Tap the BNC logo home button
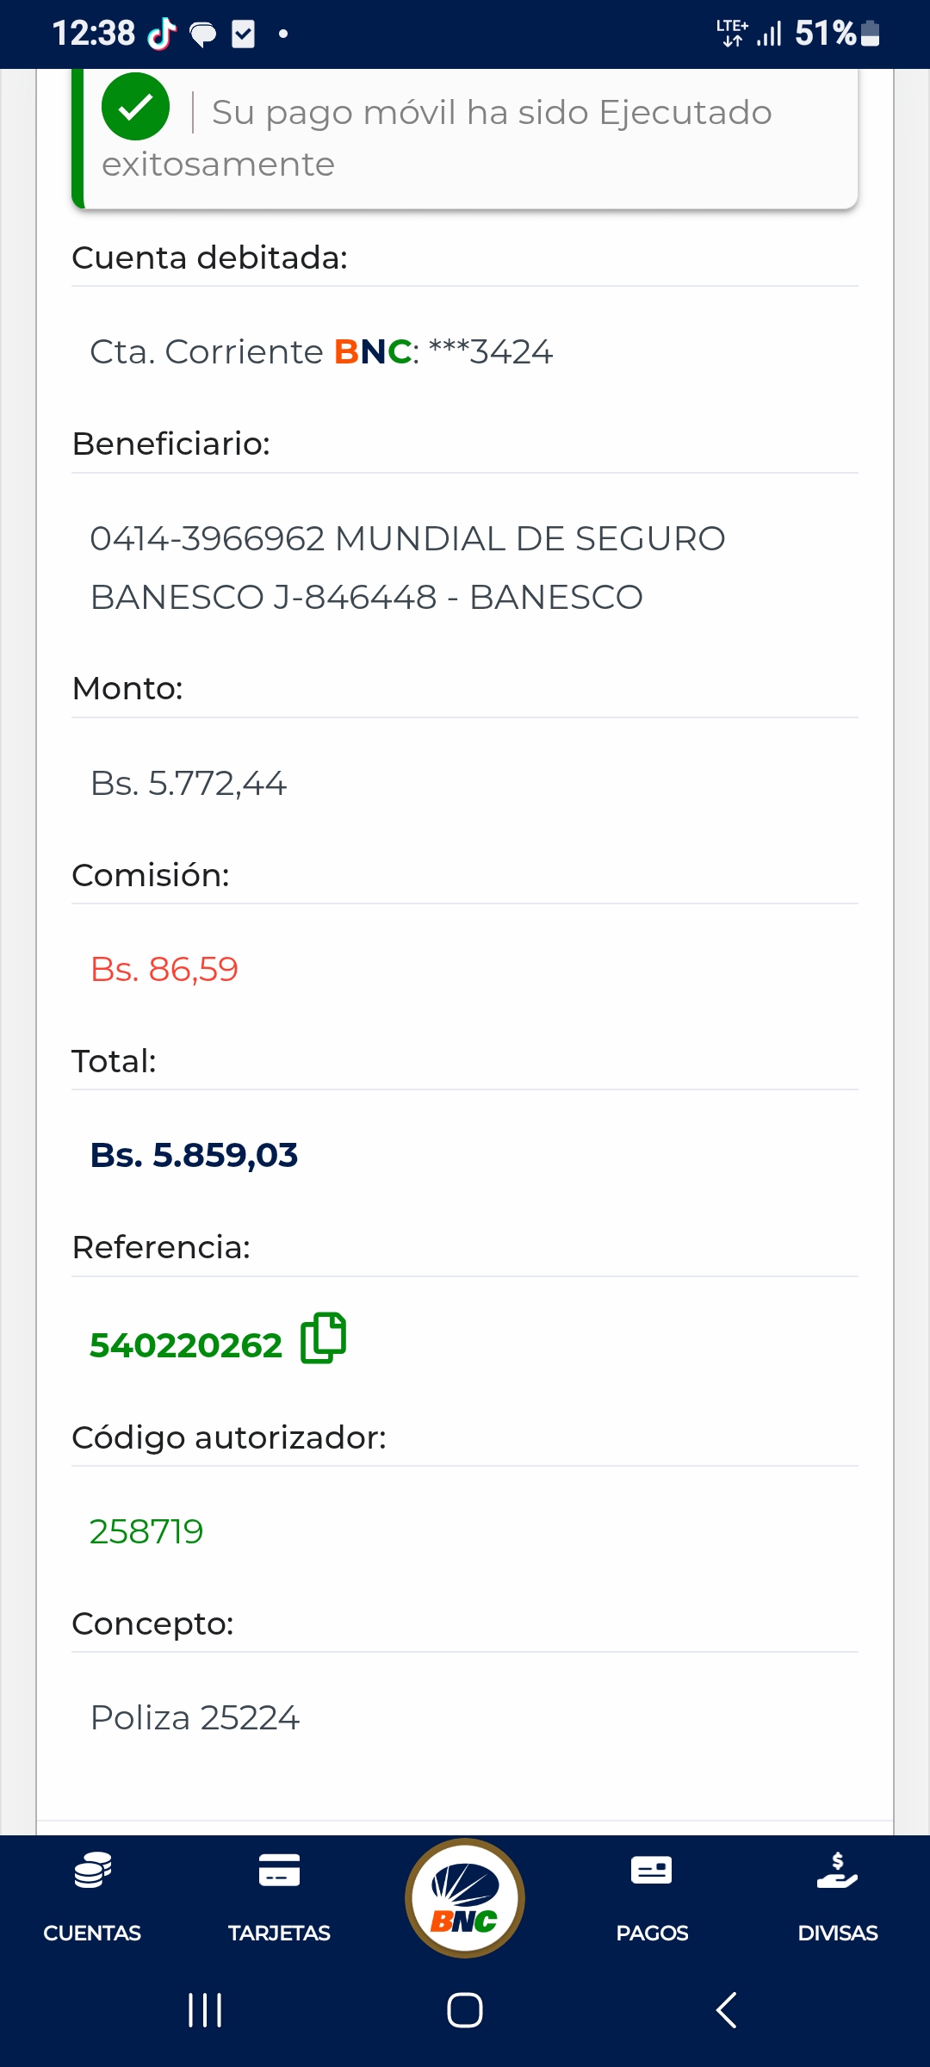 point(465,1897)
